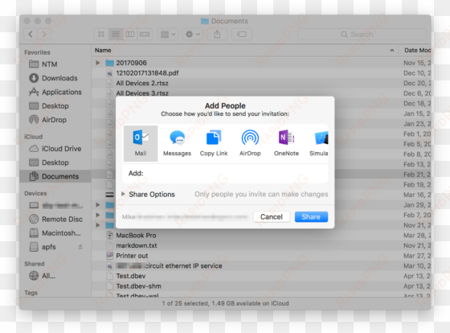The image size is (450, 333).
Task: Click the Finder Search field
Action: point(362,35)
